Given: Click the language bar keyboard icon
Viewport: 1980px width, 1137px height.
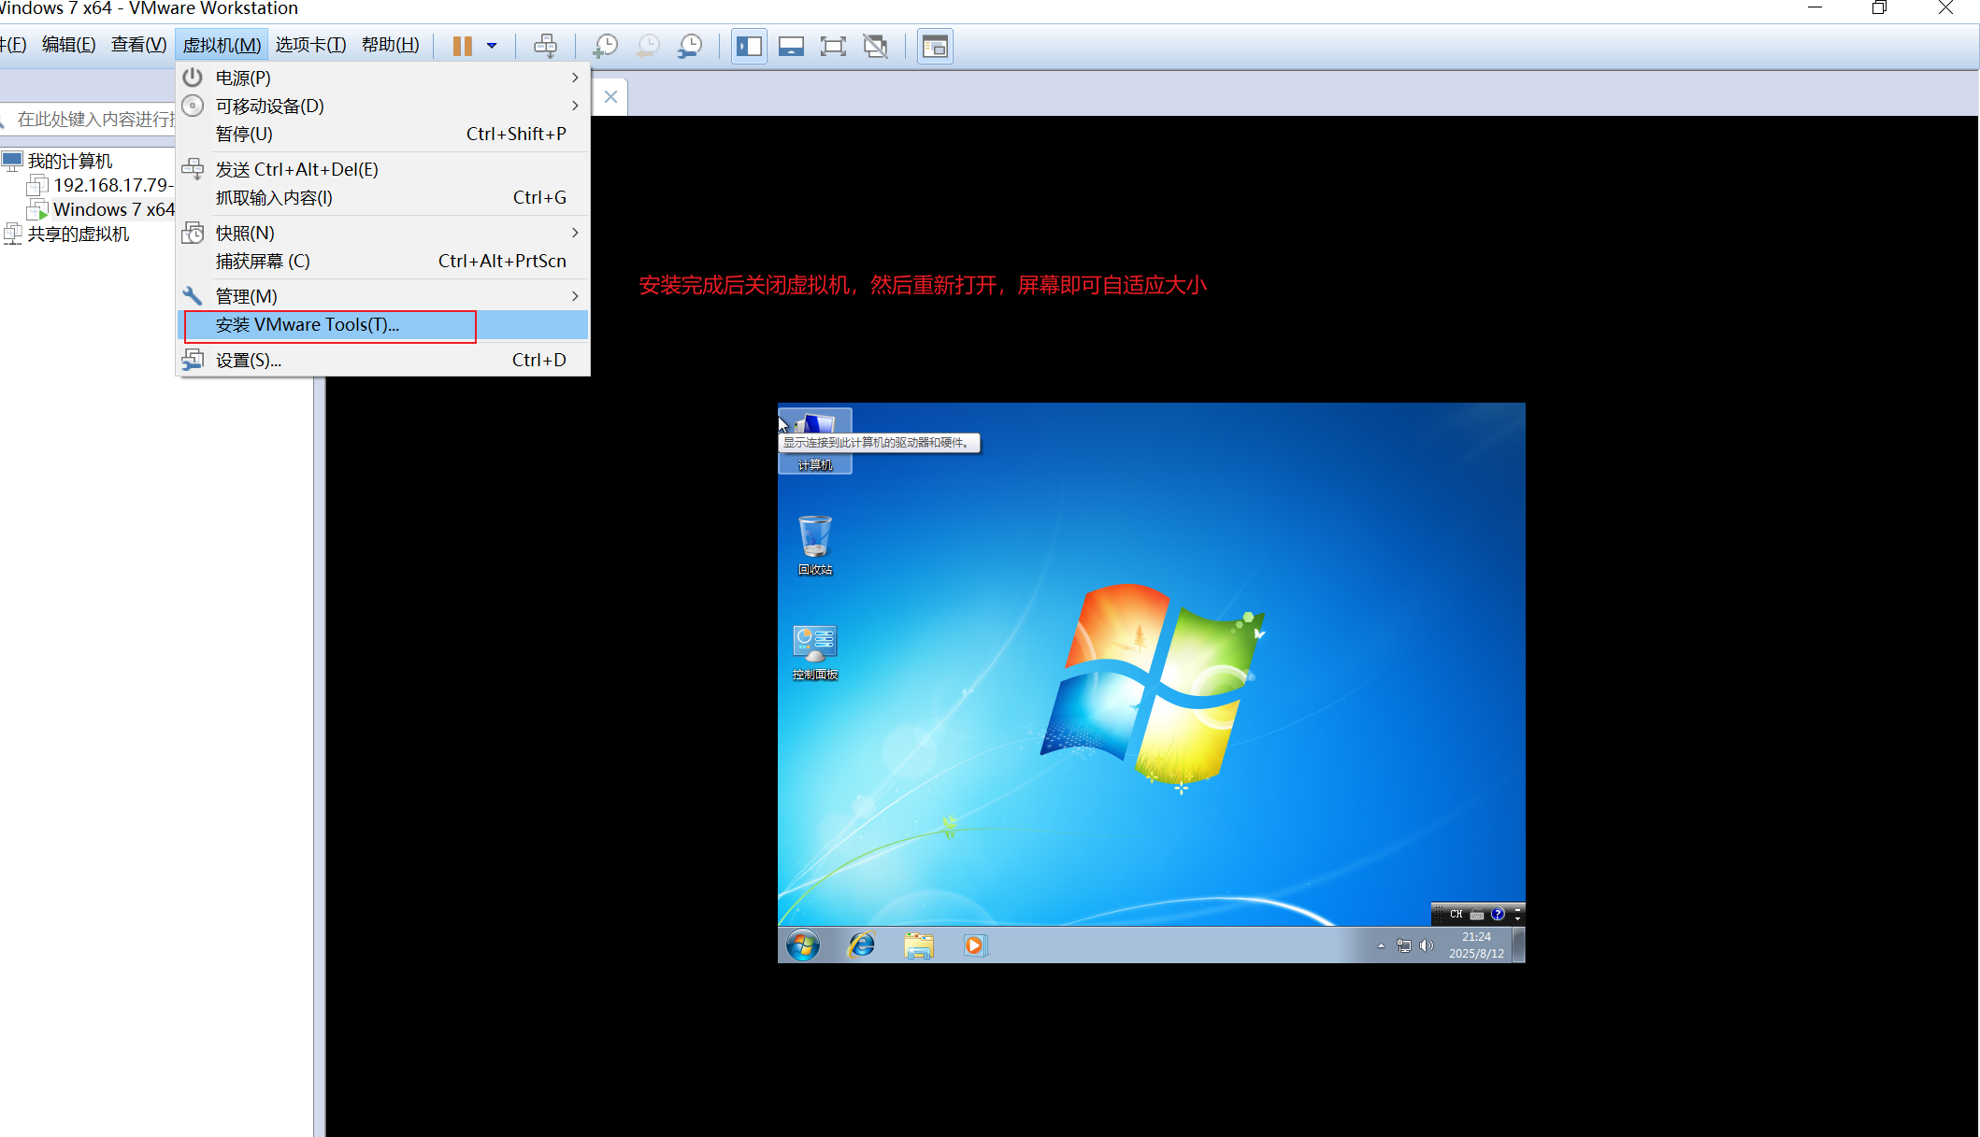Looking at the screenshot, I should coord(1477,914).
